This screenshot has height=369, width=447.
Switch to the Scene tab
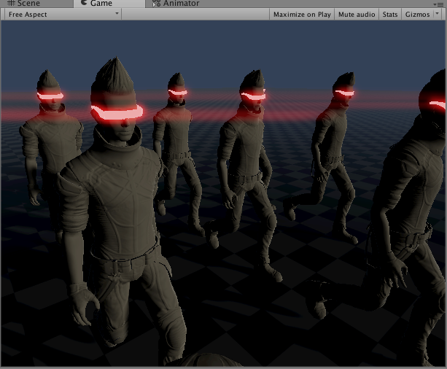click(x=36, y=4)
